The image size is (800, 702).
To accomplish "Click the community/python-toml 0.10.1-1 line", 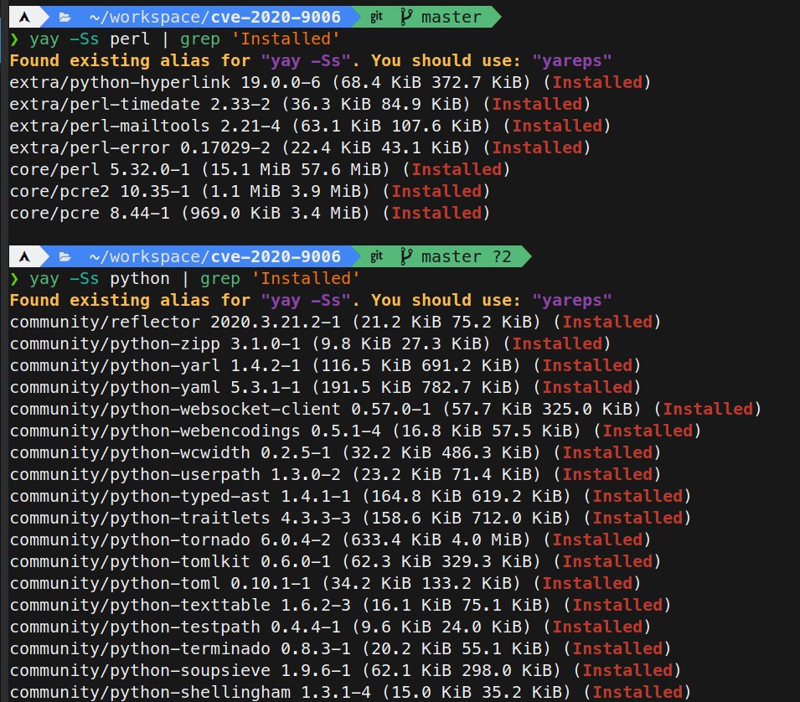I will pyautogui.click(x=325, y=584).
